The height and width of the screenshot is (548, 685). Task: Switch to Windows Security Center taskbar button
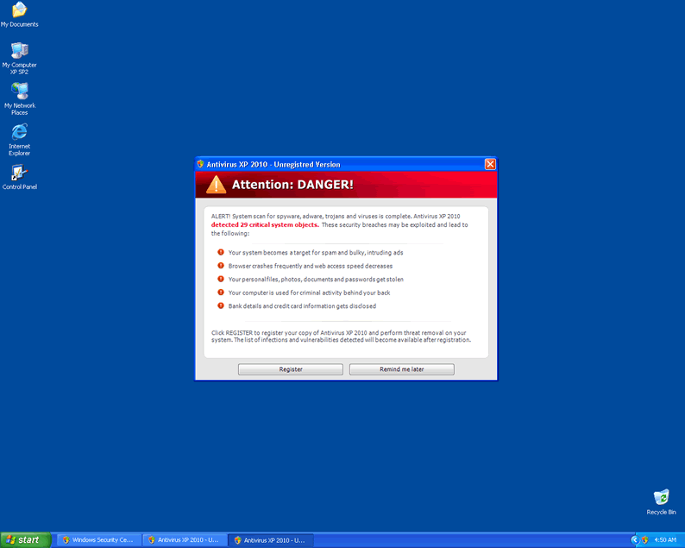(97, 540)
